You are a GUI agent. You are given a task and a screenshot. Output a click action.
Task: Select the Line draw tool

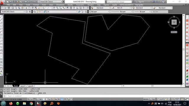[x=1, y=16]
